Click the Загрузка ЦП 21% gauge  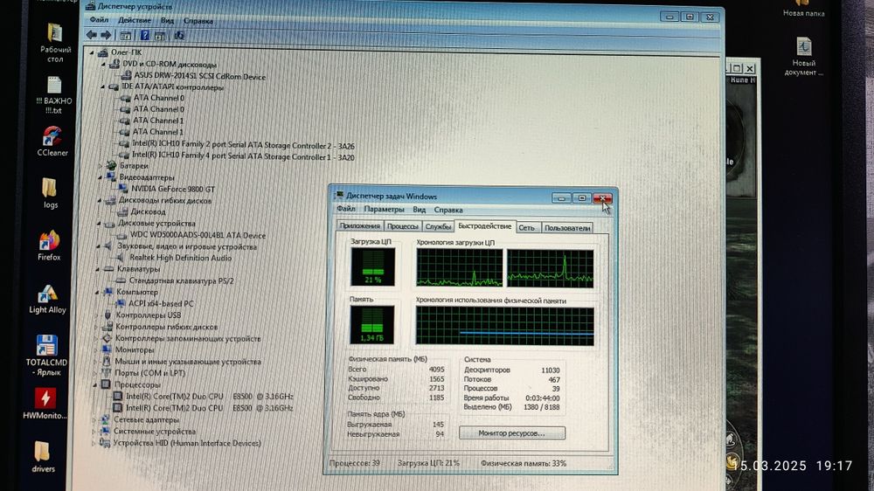click(x=372, y=266)
